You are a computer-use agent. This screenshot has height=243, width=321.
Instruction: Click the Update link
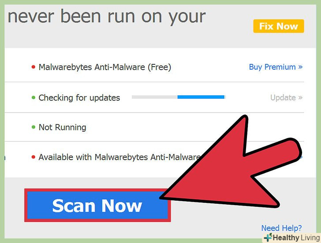tap(286, 97)
